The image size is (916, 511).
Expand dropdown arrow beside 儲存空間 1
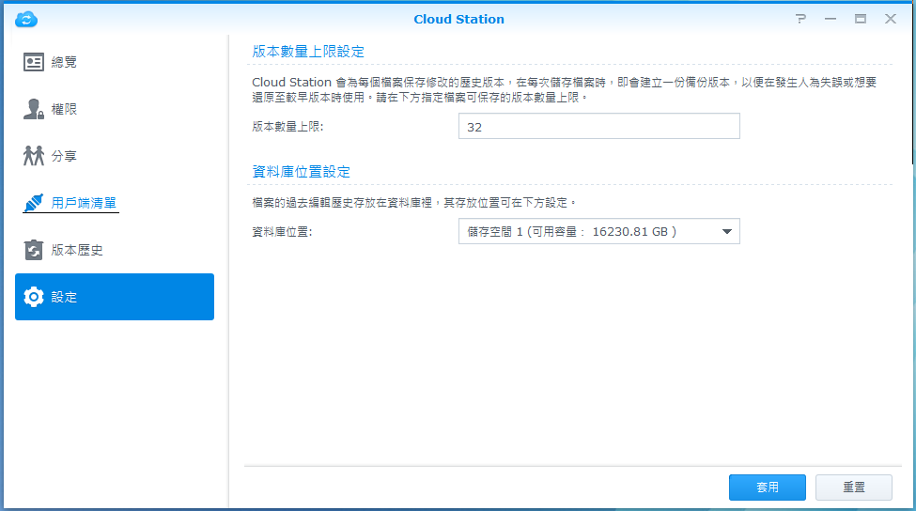click(727, 231)
